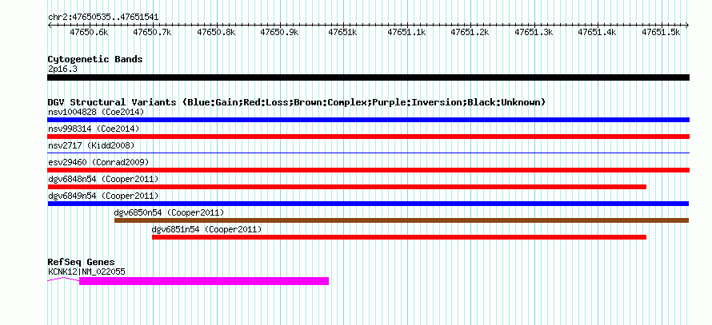Click the dgv6849n54 (Cooper2011) blue bar
The height and width of the screenshot is (325, 712).
368,204
